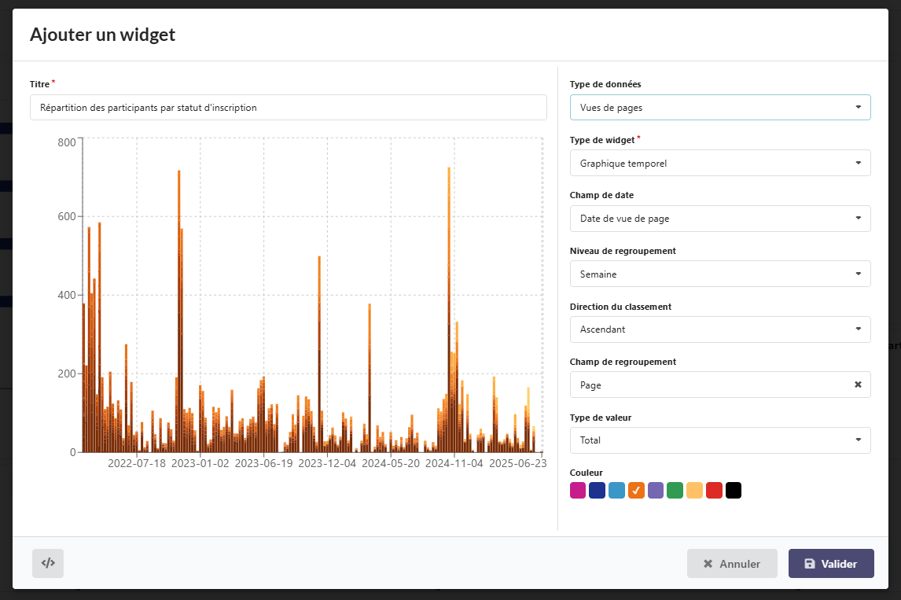Open the Champ de date dropdown
901x600 pixels.
point(719,219)
